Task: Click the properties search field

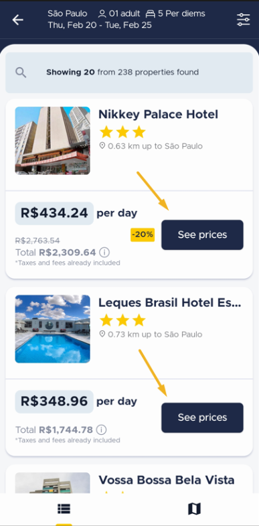Action: (129, 72)
